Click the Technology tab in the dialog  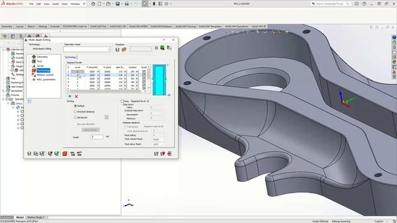point(70,57)
